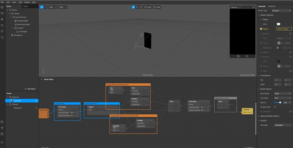This screenshot has width=293, height=148.
Task: Open the Help menu
Action: tap(34, 2)
